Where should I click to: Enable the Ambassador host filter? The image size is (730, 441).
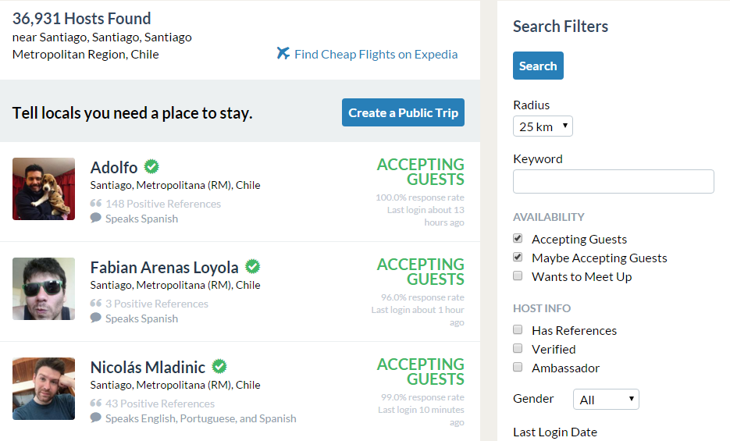(518, 368)
